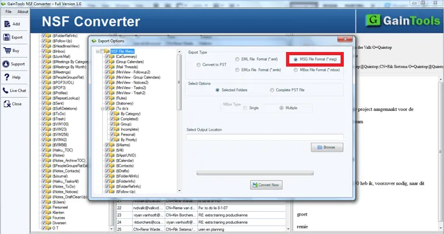Collapse the (To do's) tree node
This screenshot has width=444, height=234.
(103, 108)
